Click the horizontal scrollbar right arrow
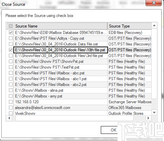This screenshot has height=141, width=164. (148, 118)
